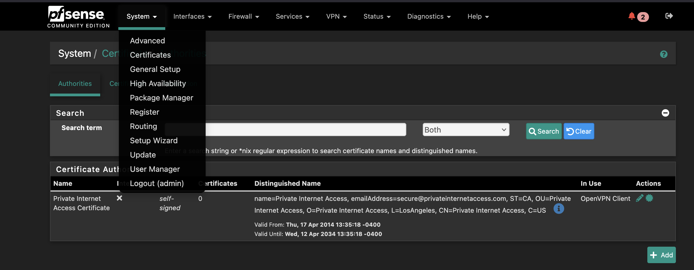Image resolution: width=694 pixels, height=270 pixels.
Task: Collapse the Search panel with minus icon
Action: pyautogui.click(x=665, y=113)
